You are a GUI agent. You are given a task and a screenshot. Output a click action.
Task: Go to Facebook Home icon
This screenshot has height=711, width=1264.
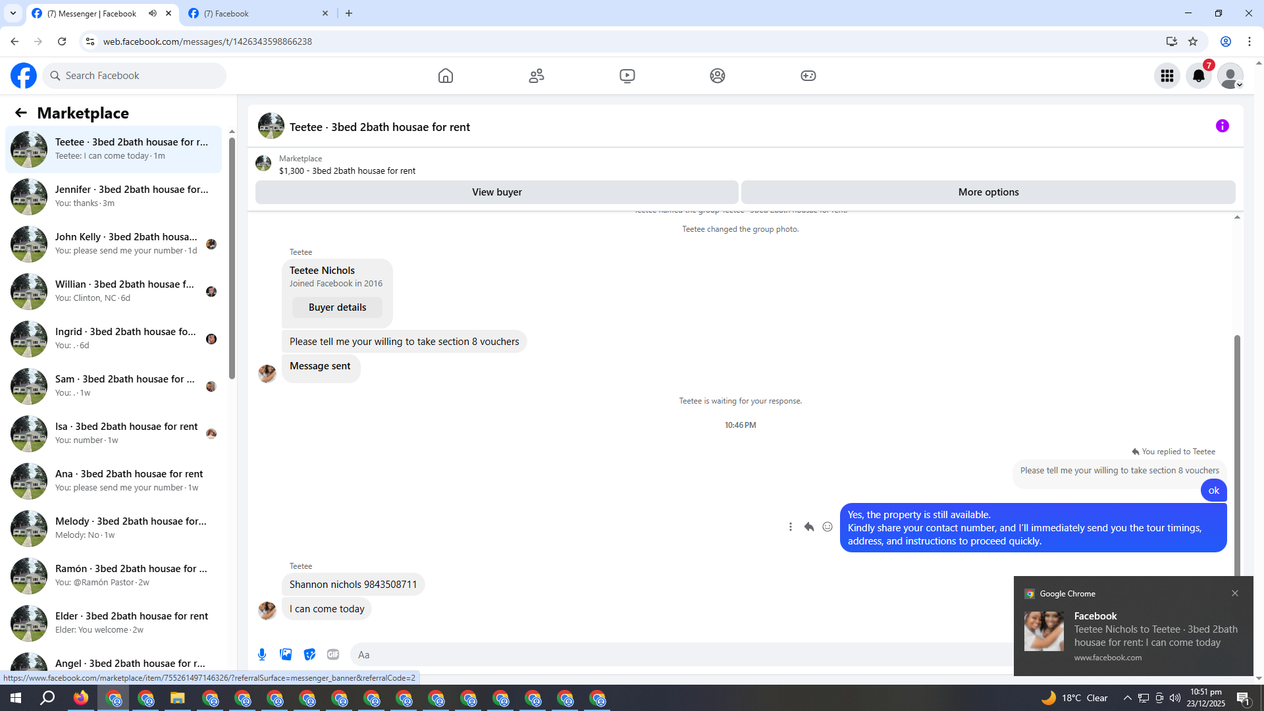pyautogui.click(x=446, y=76)
